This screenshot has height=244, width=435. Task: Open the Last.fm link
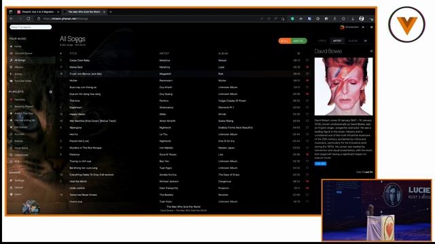coord(368,172)
